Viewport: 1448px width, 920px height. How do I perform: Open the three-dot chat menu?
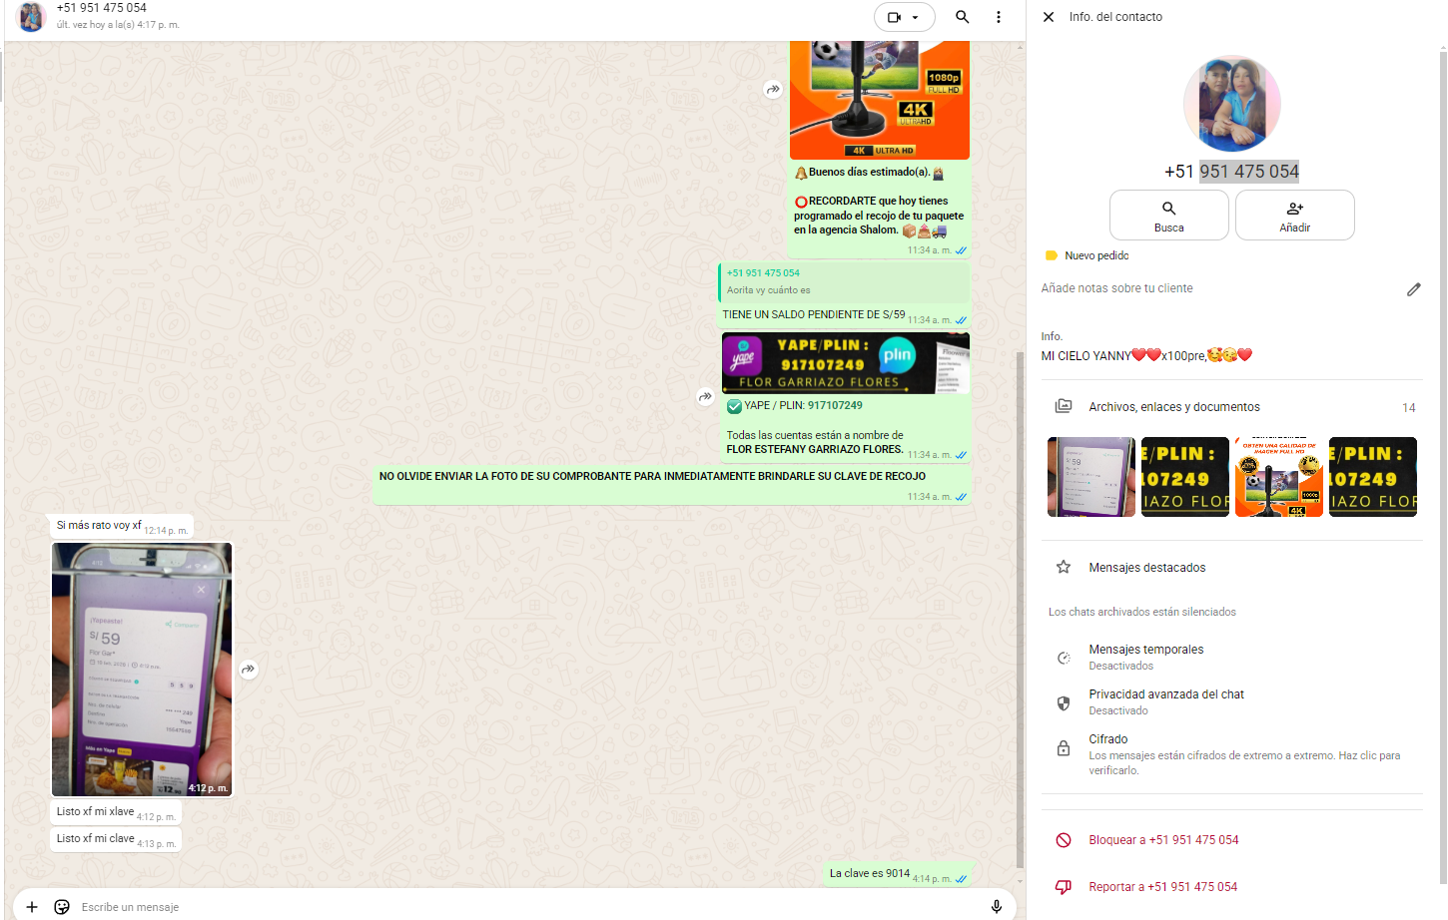pos(998,17)
